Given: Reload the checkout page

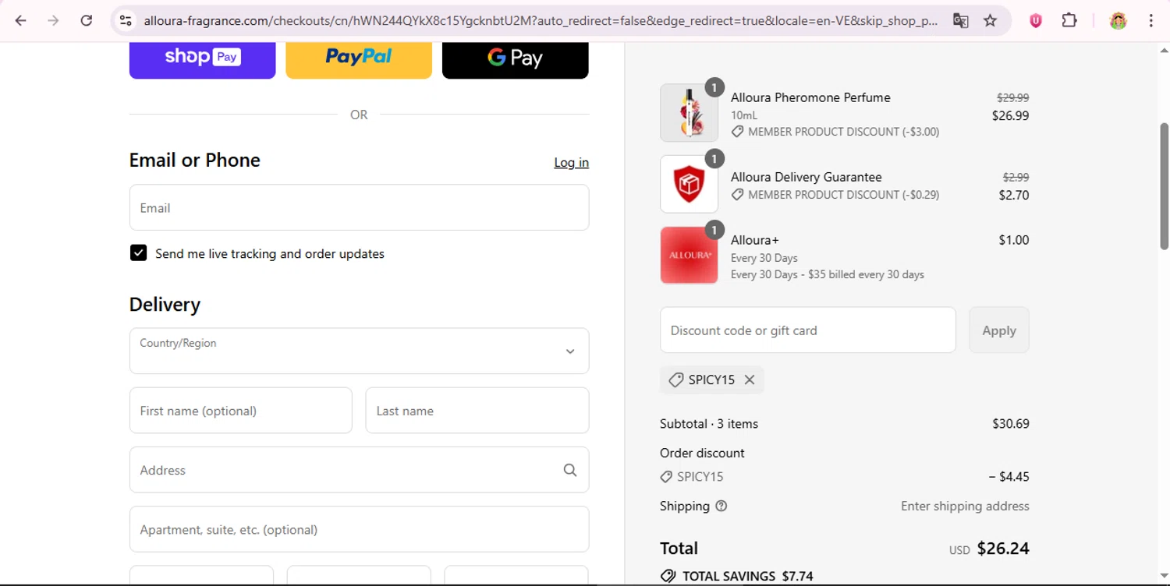Looking at the screenshot, I should point(87,21).
